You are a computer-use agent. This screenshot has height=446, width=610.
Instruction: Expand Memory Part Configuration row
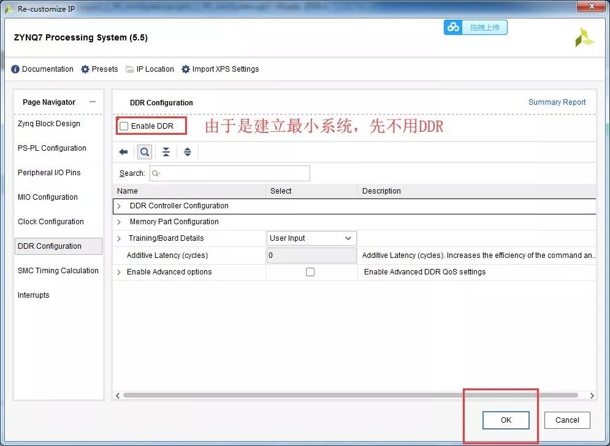(x=119, y=222)
